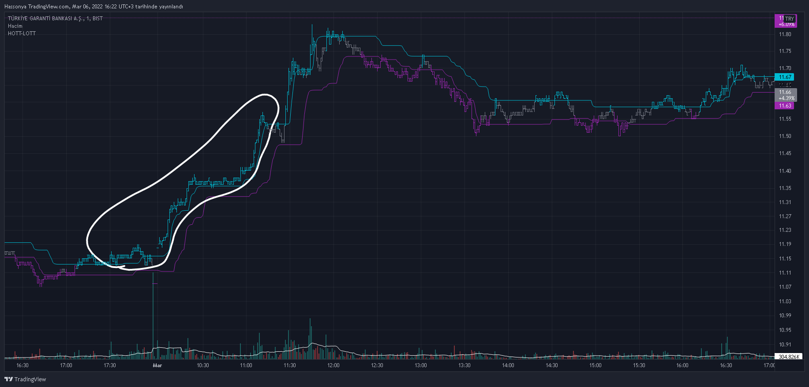Click the TRY currency label
This screenshot has width=809, height=387.
790,19
